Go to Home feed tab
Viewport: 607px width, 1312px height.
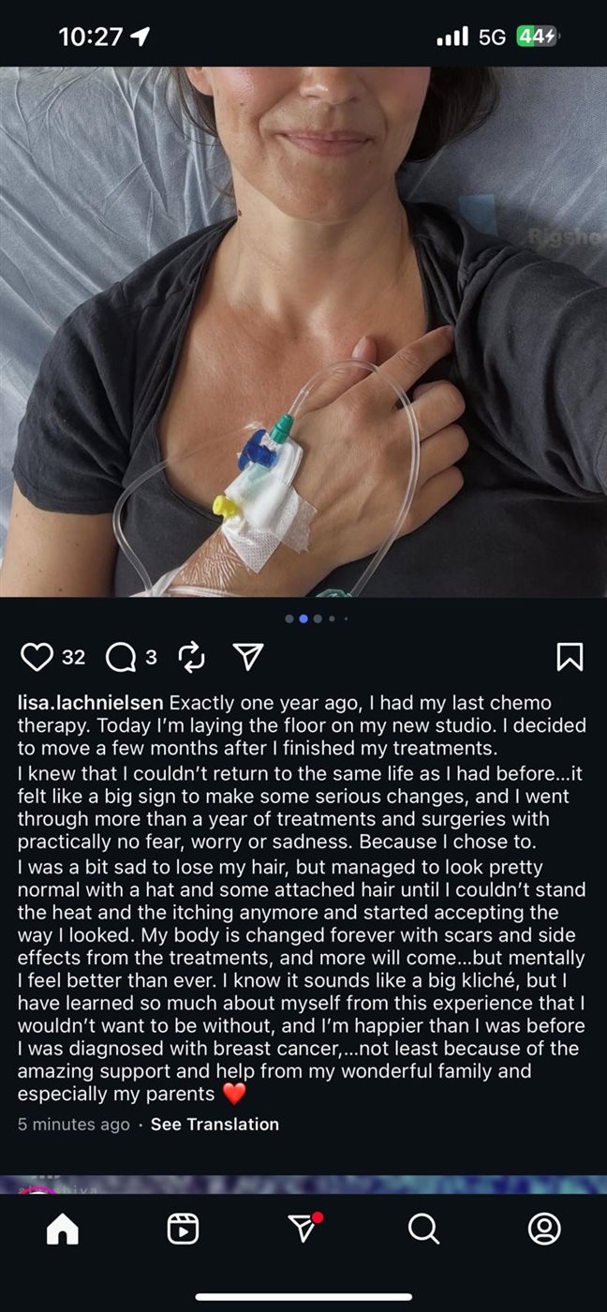pos(62,1228)
